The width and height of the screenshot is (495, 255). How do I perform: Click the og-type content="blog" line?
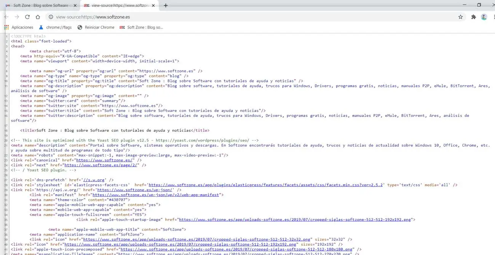coord(104,76)
